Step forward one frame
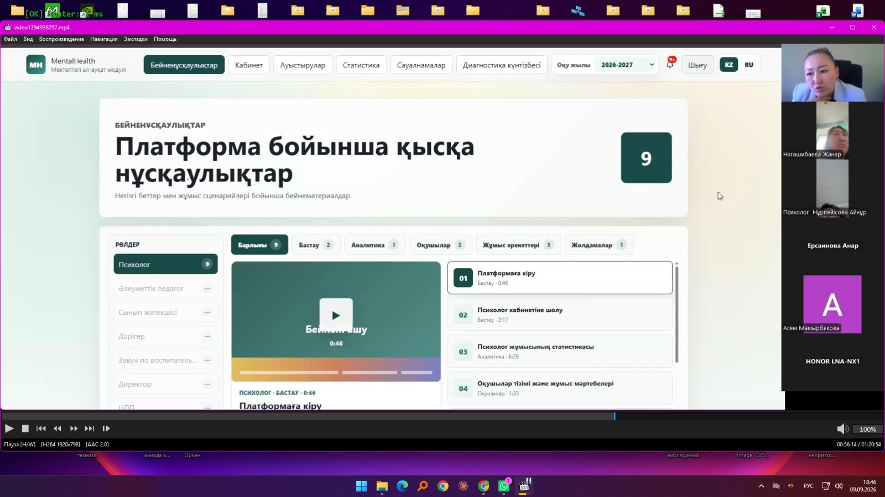885x497 pixels. 106,429
